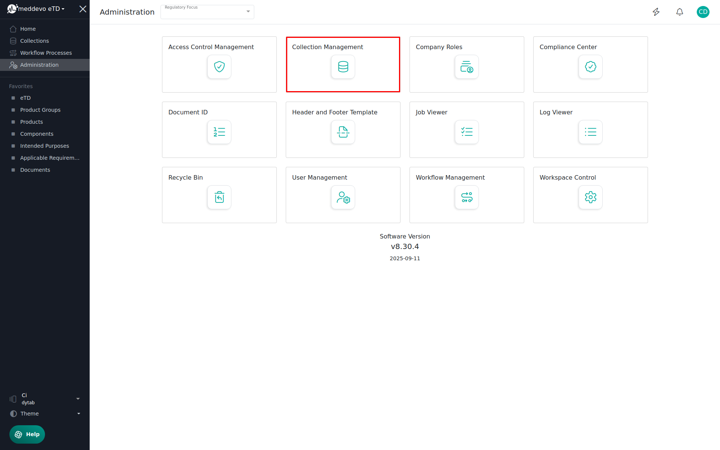Image resolution: width=720 pixels, height=450 pixels.
Task: Click the Collection Management database icon
Action: [x=343, y=67]
